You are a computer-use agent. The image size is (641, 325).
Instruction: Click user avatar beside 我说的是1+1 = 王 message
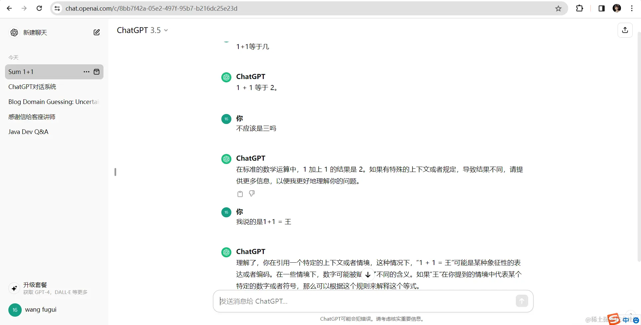226,212
